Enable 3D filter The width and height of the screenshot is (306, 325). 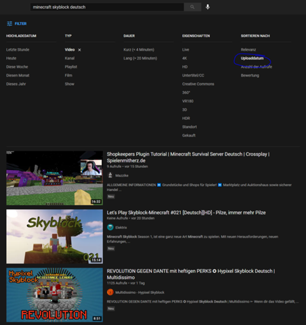(184, 110)
